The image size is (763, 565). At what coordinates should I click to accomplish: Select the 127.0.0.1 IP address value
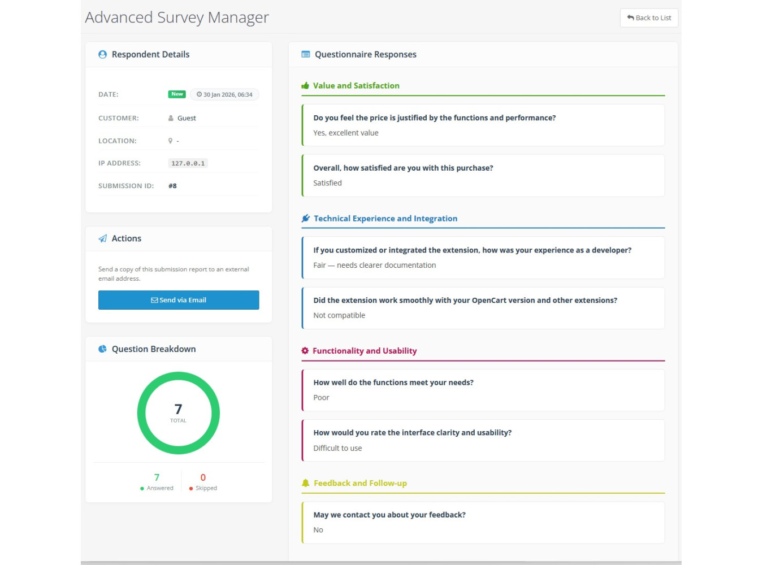click(x=188, y=163)
